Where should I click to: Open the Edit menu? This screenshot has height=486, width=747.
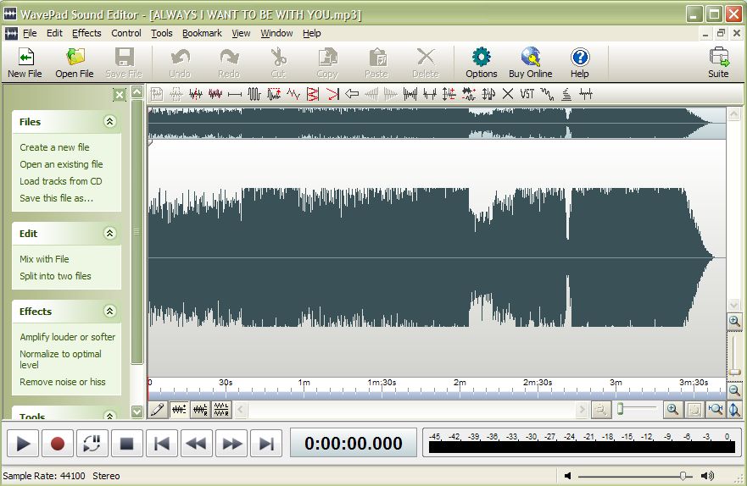pos(54,33)
